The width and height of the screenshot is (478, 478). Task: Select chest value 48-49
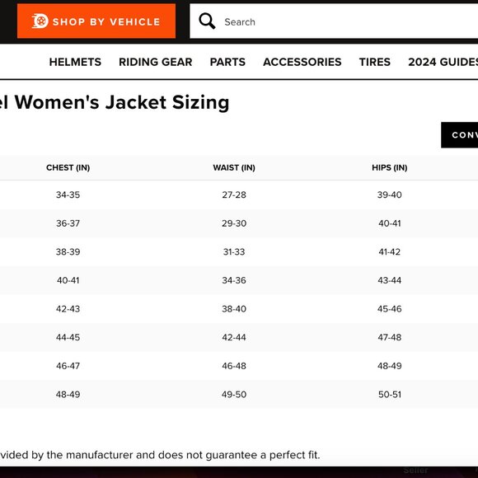68,395
